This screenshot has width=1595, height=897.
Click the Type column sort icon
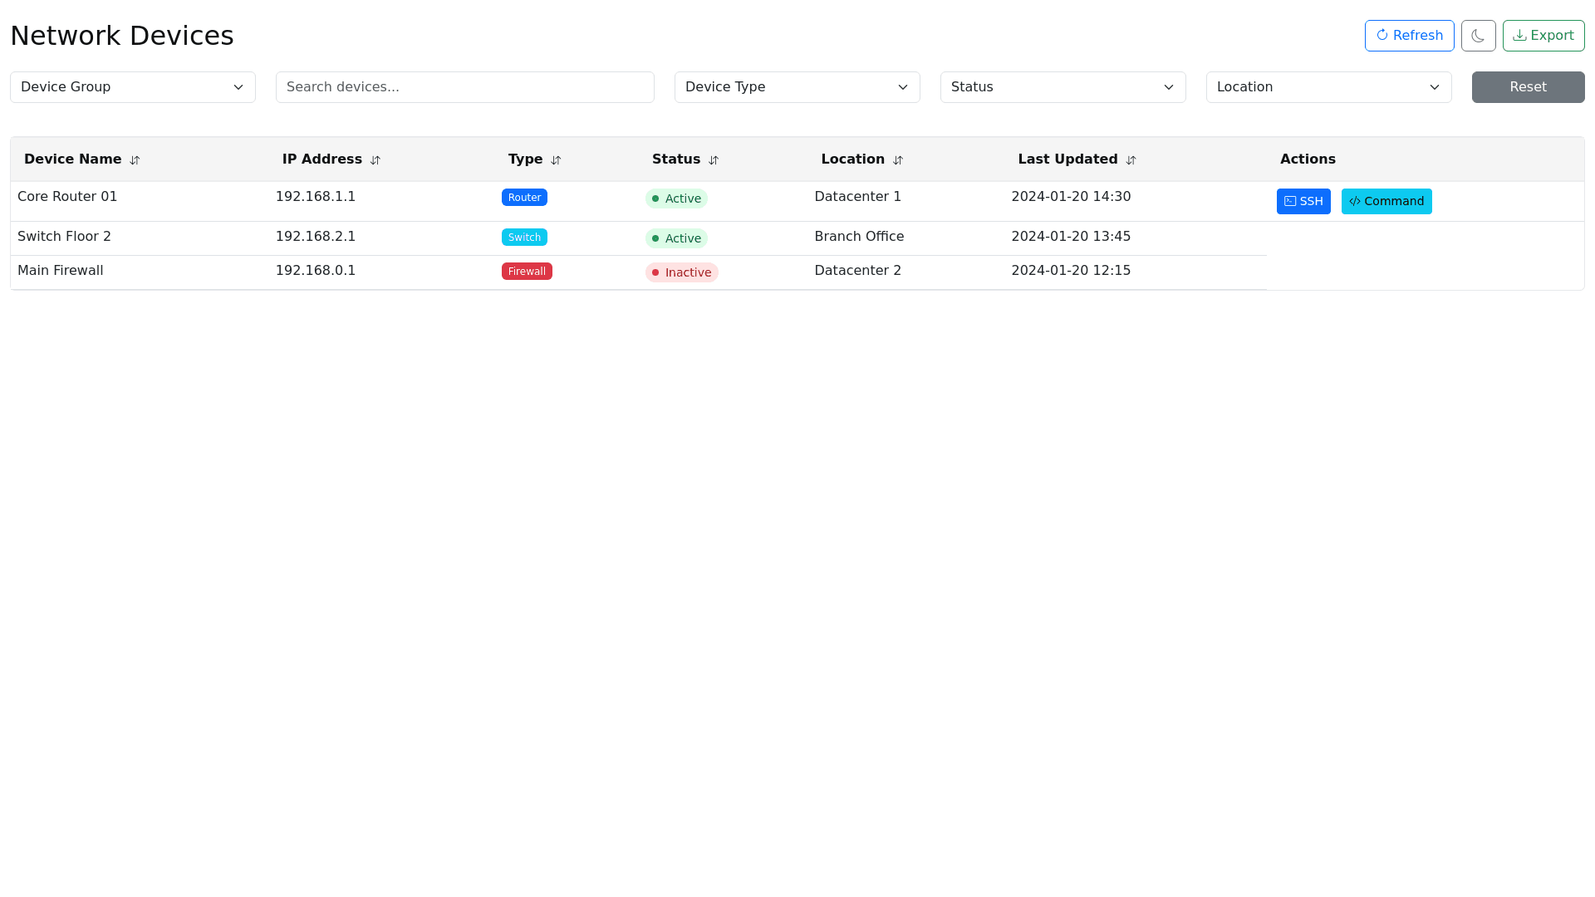click(556, 160)
